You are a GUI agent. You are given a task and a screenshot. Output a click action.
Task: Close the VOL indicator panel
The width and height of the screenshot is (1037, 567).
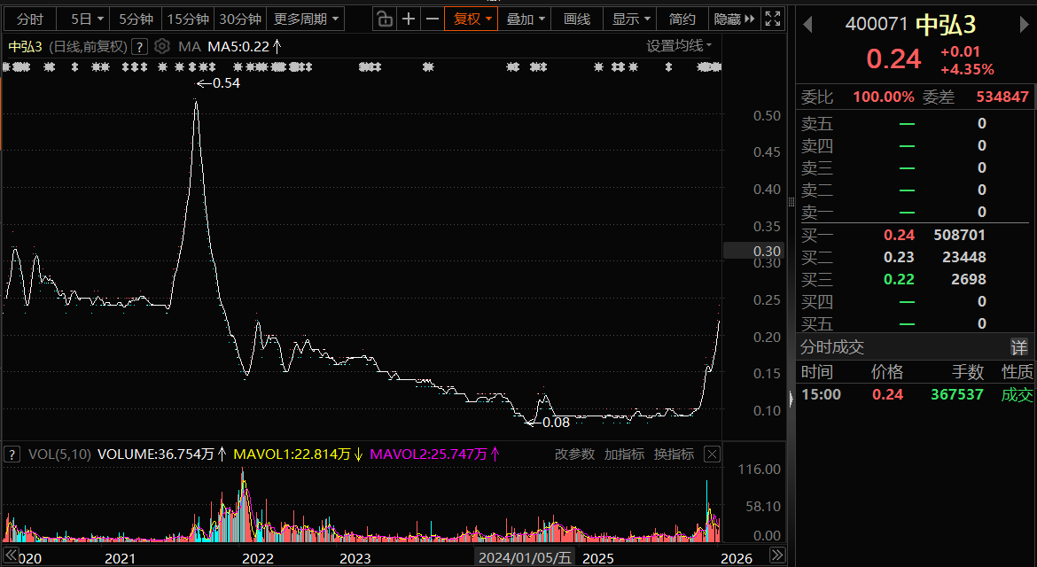712,454
